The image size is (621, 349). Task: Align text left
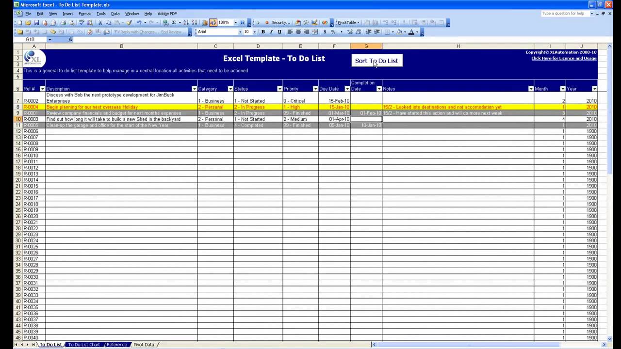pos(290,32)
